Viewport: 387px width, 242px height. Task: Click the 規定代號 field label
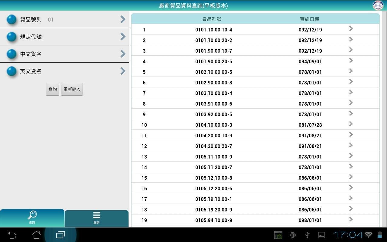[31, 37]
